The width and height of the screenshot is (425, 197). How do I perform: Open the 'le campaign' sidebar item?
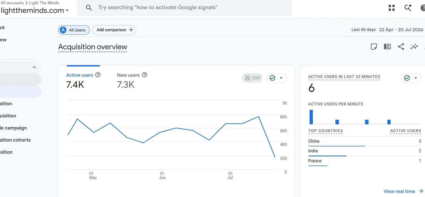click(13, 128)
